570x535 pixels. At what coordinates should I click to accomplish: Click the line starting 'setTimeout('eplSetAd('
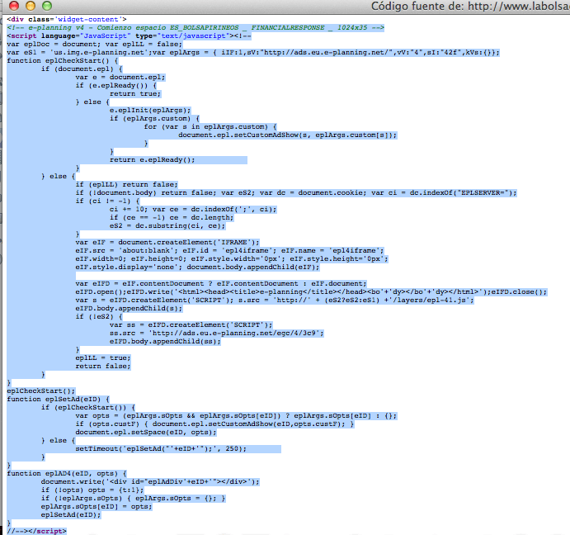[x=161, y=449]
